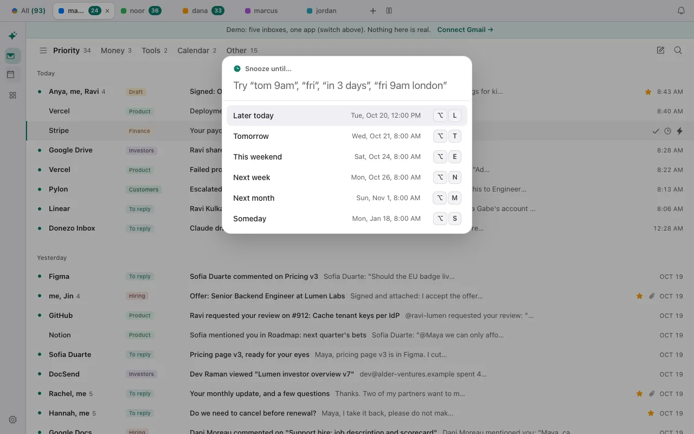Choose Tomorrow snooze option
Image resolution: width=694 pixels, height=434 pixels.
tap(347, 136)
